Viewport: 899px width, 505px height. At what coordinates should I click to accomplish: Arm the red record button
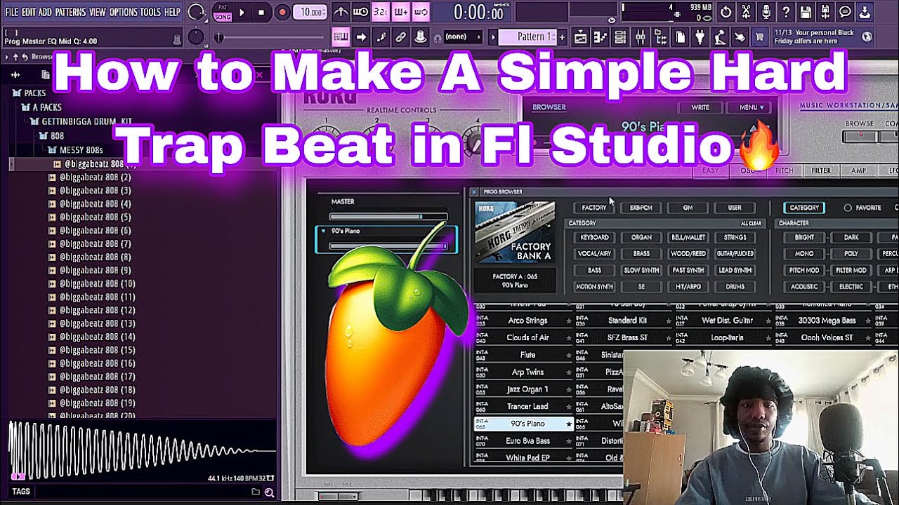pos(282,12)
